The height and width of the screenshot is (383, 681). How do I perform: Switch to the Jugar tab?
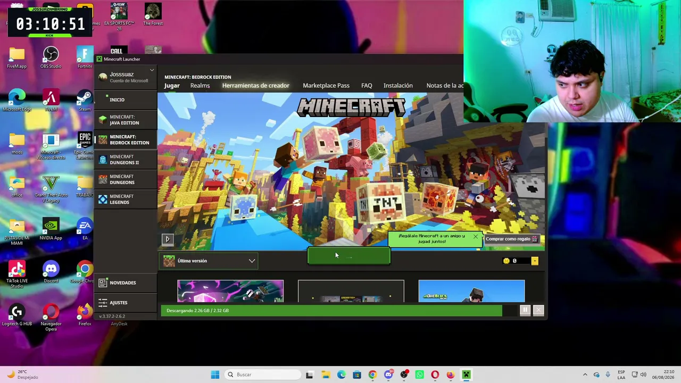[x=172, y=86]
